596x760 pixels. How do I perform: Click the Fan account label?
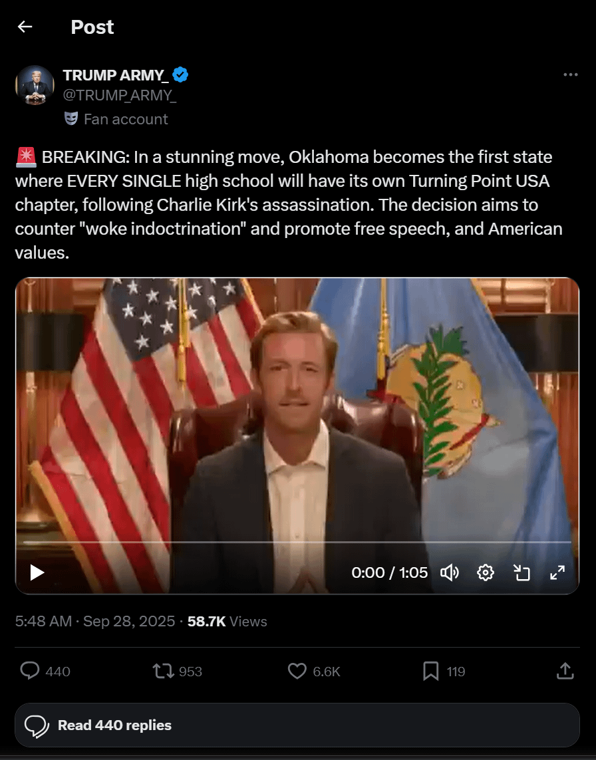click(x=126, y=119)
